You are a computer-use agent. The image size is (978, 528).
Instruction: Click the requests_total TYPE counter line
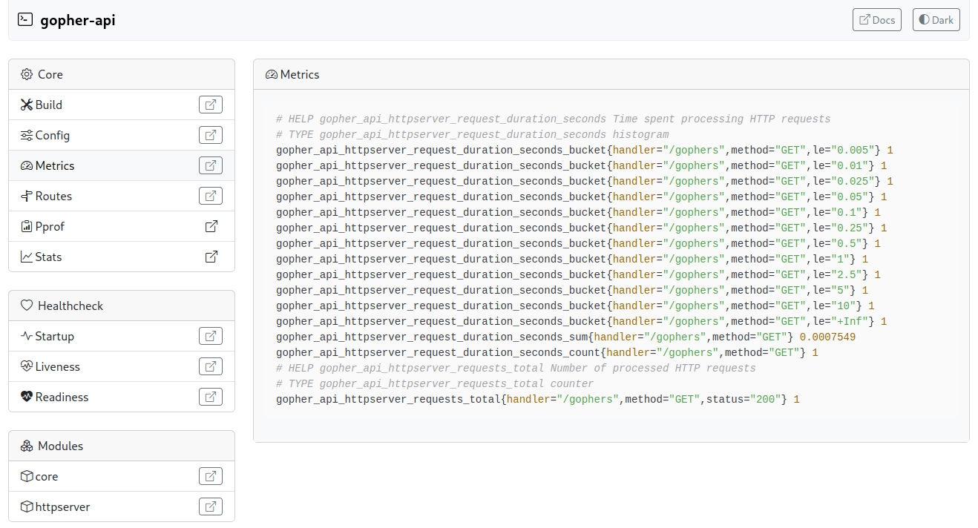pyautogui.click(x=435, y=383)
